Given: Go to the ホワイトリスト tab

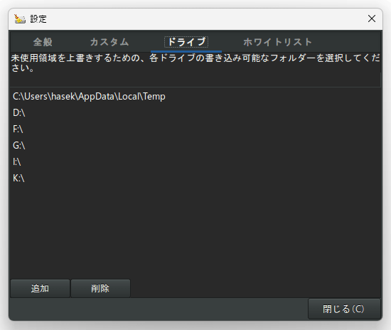Looking at the screenshot, I should point(277,42).
